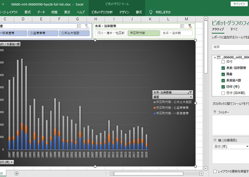Click the 2004 stacked bar in chart

tap(80, 128)
